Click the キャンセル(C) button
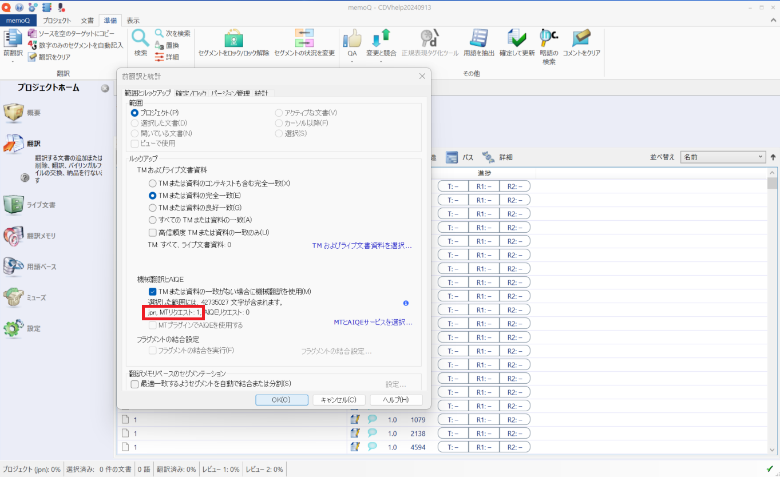The width and height of the screenshot is (780, 477). point(339,400)
